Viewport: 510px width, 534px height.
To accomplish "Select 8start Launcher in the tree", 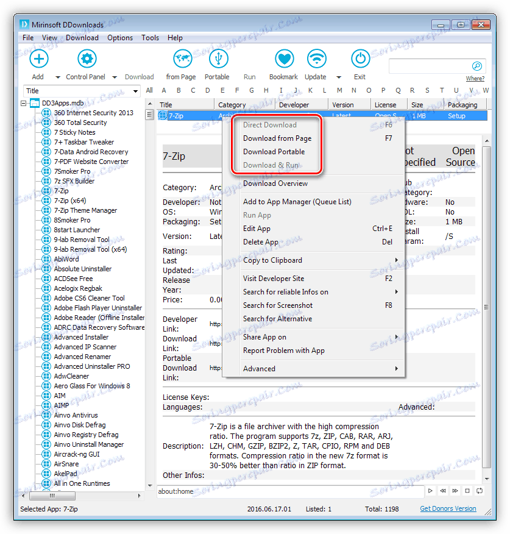I will (x=77, y=230).
